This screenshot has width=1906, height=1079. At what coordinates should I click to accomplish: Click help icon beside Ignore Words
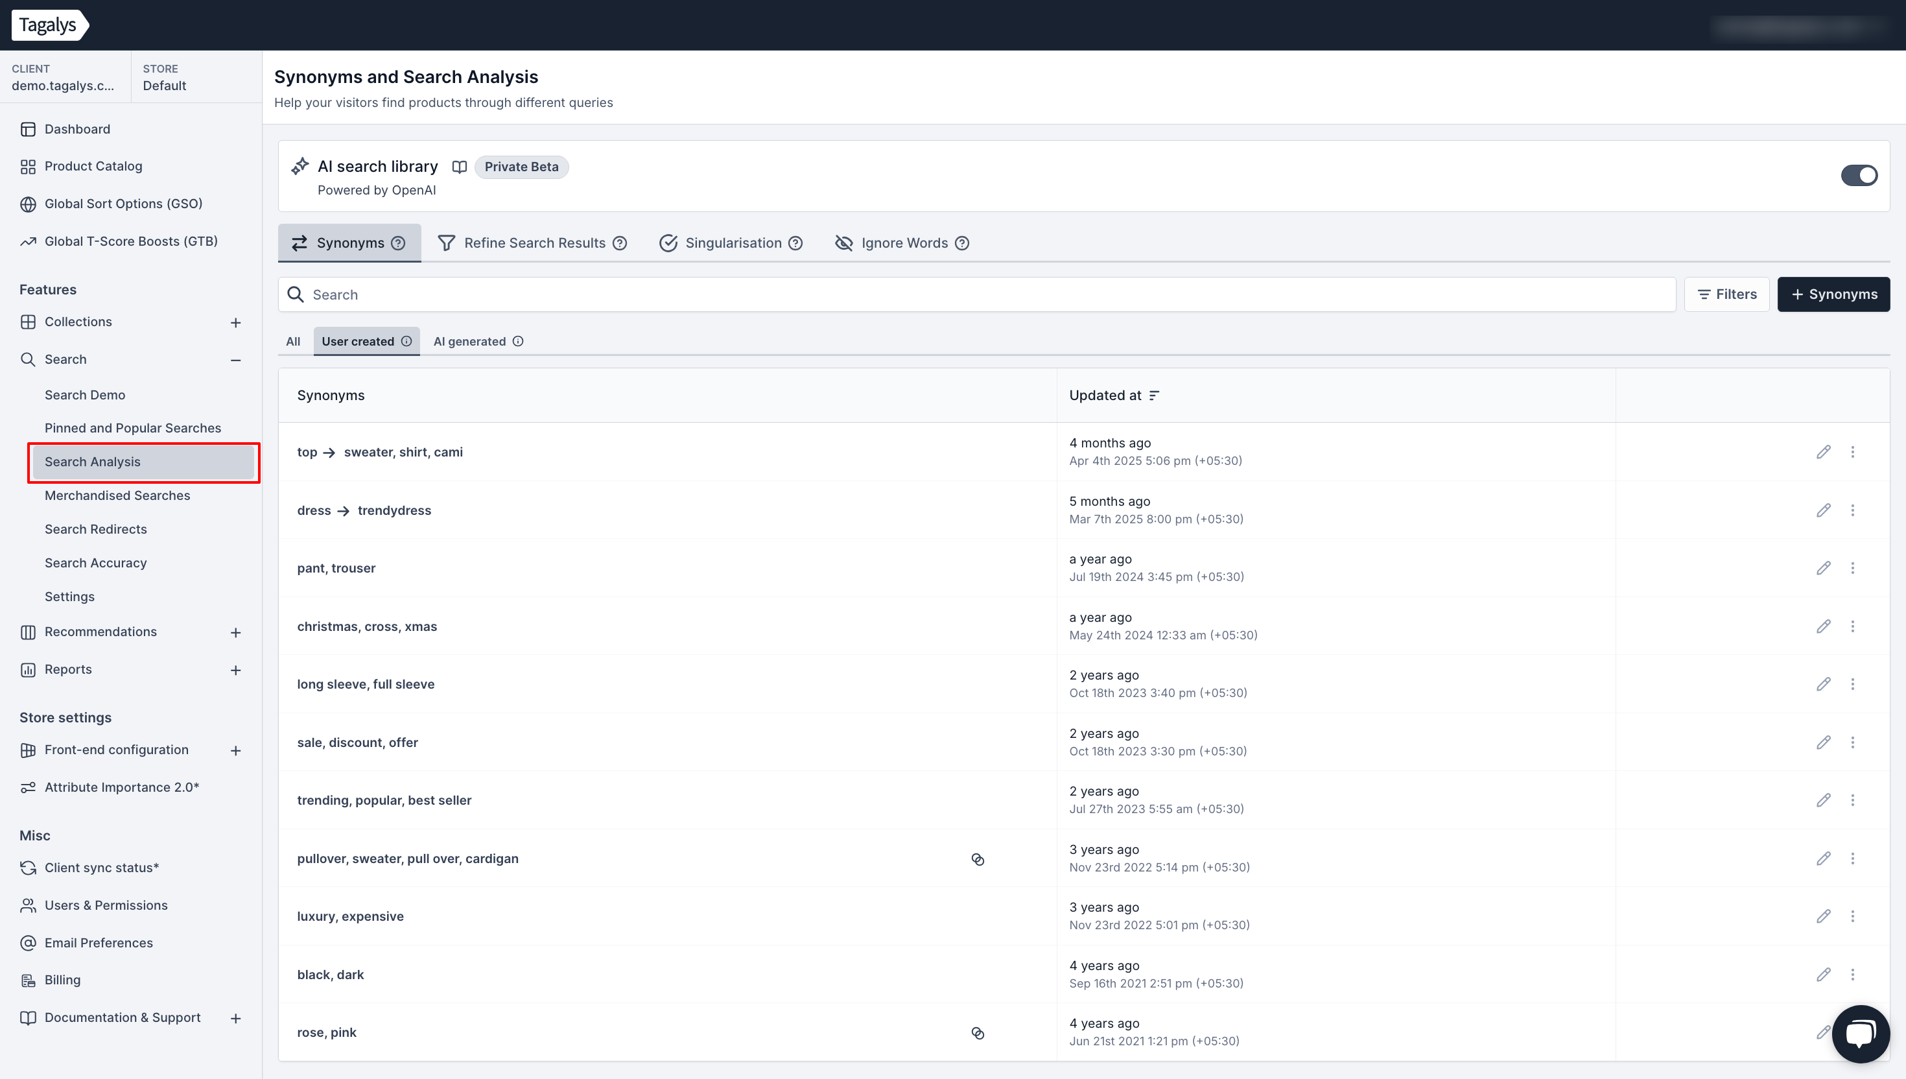[x=962, y=243]
